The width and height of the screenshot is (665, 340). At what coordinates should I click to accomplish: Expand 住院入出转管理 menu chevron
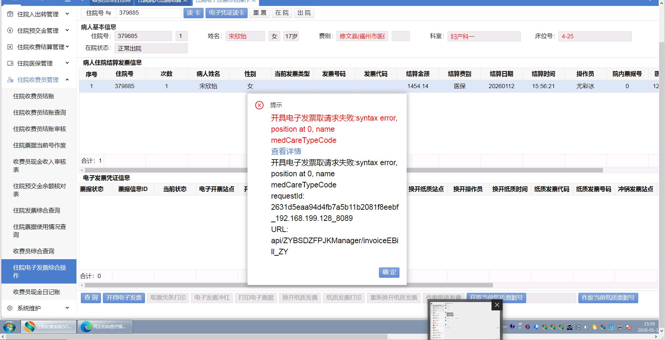67,14
